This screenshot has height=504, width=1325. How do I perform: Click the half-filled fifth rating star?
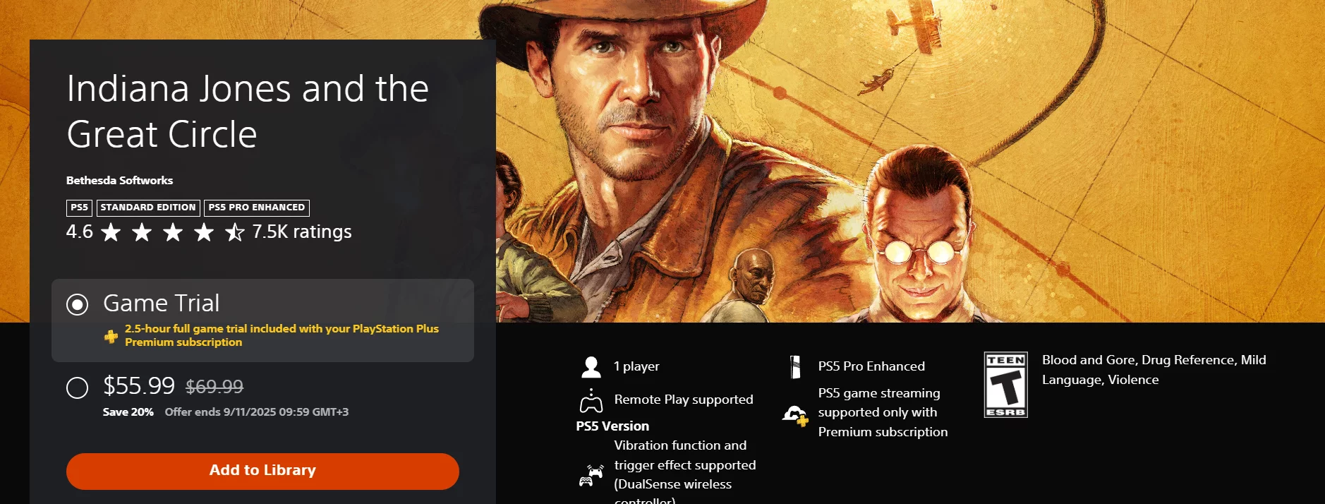pyautogui.click(x=234, y=232)
